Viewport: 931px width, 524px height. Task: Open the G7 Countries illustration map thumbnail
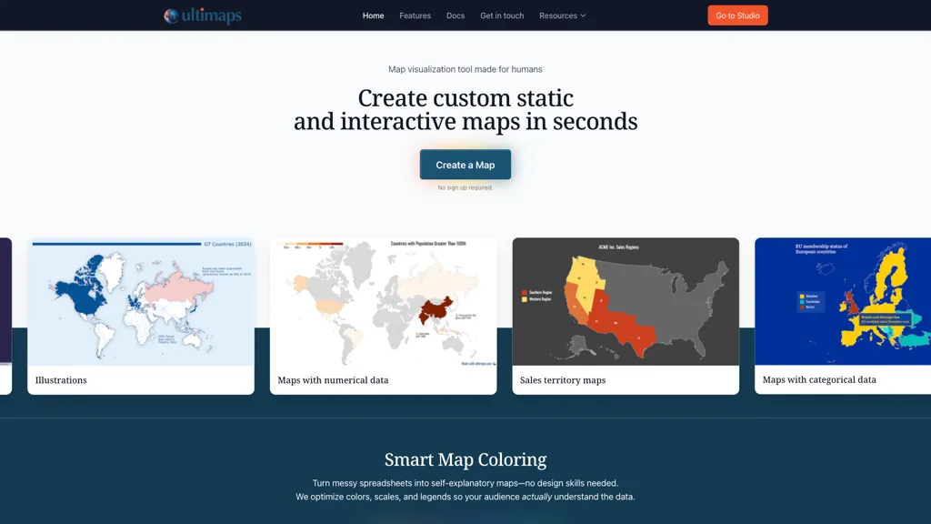click(141, 302)
